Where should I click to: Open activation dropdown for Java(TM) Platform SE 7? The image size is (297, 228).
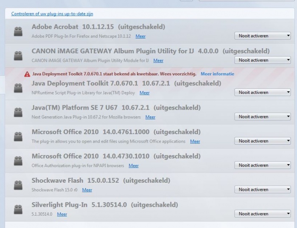point(263,117)
